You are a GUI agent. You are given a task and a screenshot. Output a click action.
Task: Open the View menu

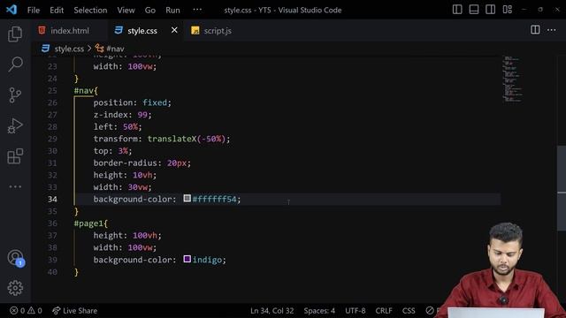(x=126, y=10)
